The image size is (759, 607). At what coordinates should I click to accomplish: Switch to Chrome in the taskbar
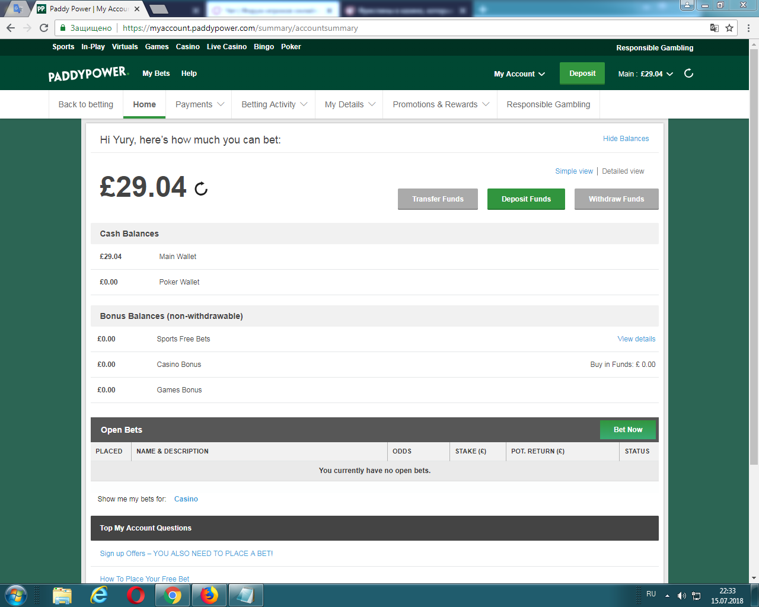(173, 595)
